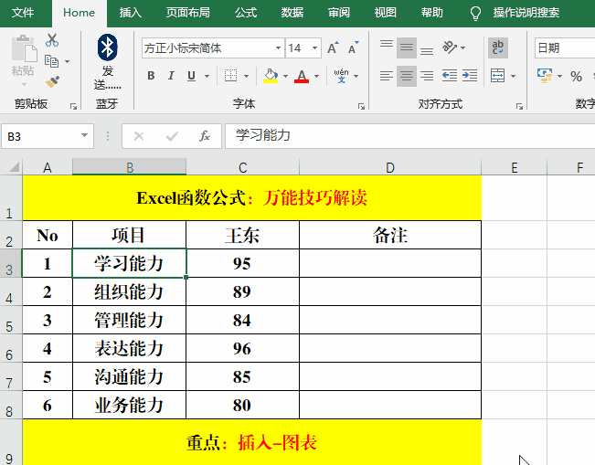Switch to the 视图 tab
The width and height of the screenshot is (595, 465).
385,13
